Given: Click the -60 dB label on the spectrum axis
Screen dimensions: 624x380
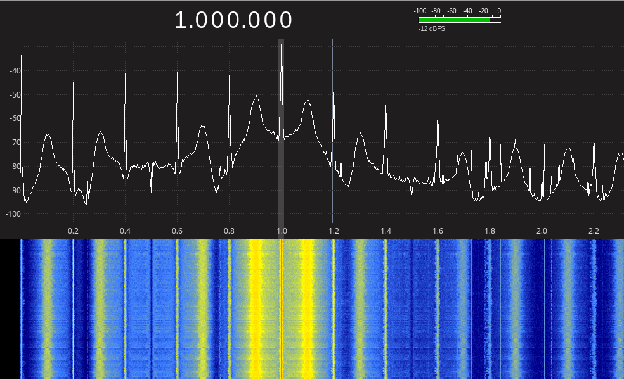Looking at the screenshot, I should coord(15,118).
